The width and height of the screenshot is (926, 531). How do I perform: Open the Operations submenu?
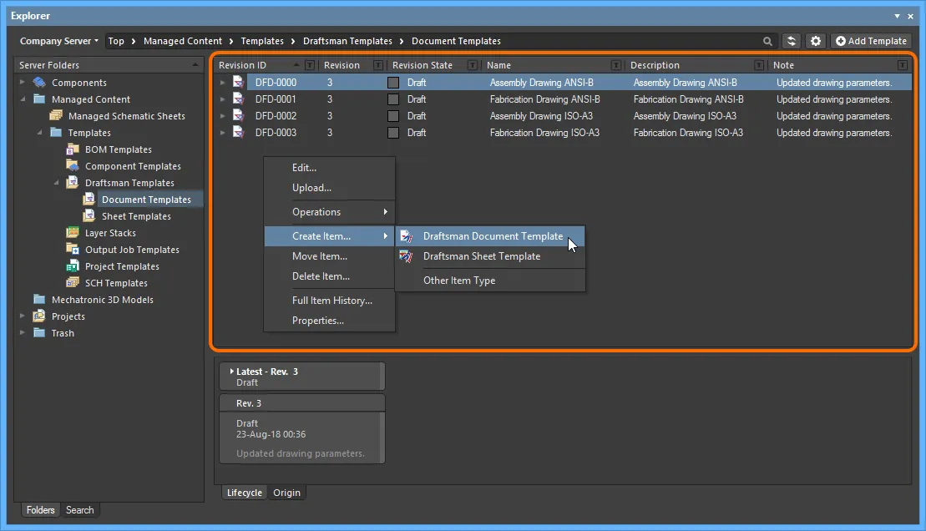330,212
